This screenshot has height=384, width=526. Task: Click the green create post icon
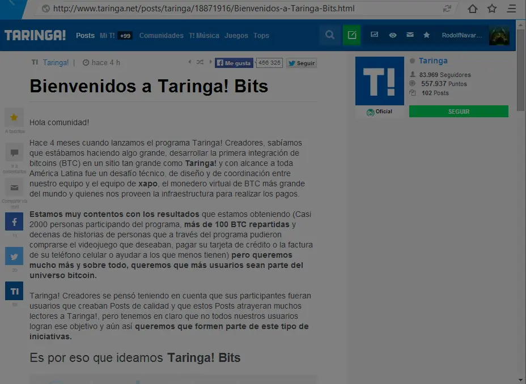352,35
